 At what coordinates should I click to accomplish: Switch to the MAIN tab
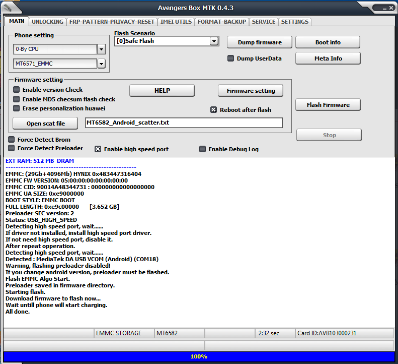(17, 21)
